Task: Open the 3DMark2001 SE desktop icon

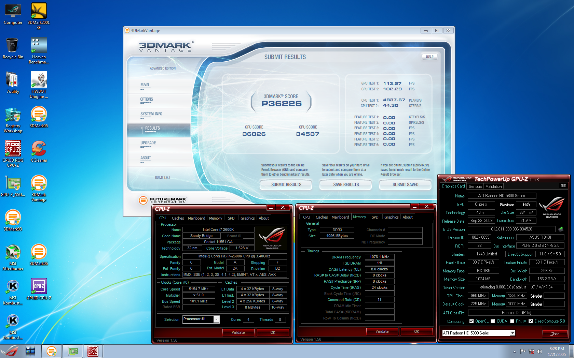Action: (x=39, y=16)
